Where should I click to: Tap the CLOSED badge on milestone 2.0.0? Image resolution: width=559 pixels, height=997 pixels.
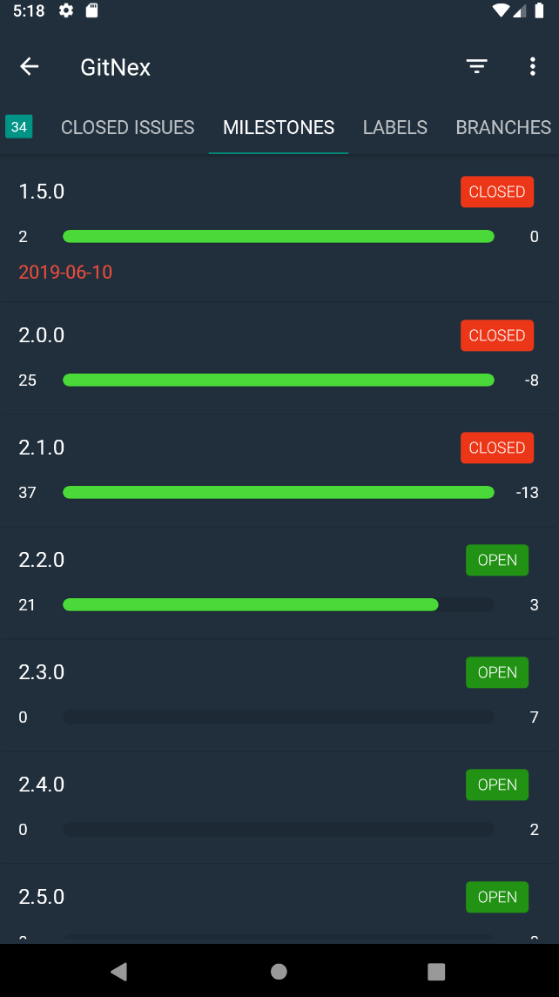click(497, 335)
